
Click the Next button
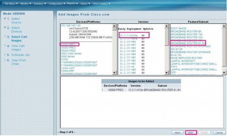pos(191,132)
